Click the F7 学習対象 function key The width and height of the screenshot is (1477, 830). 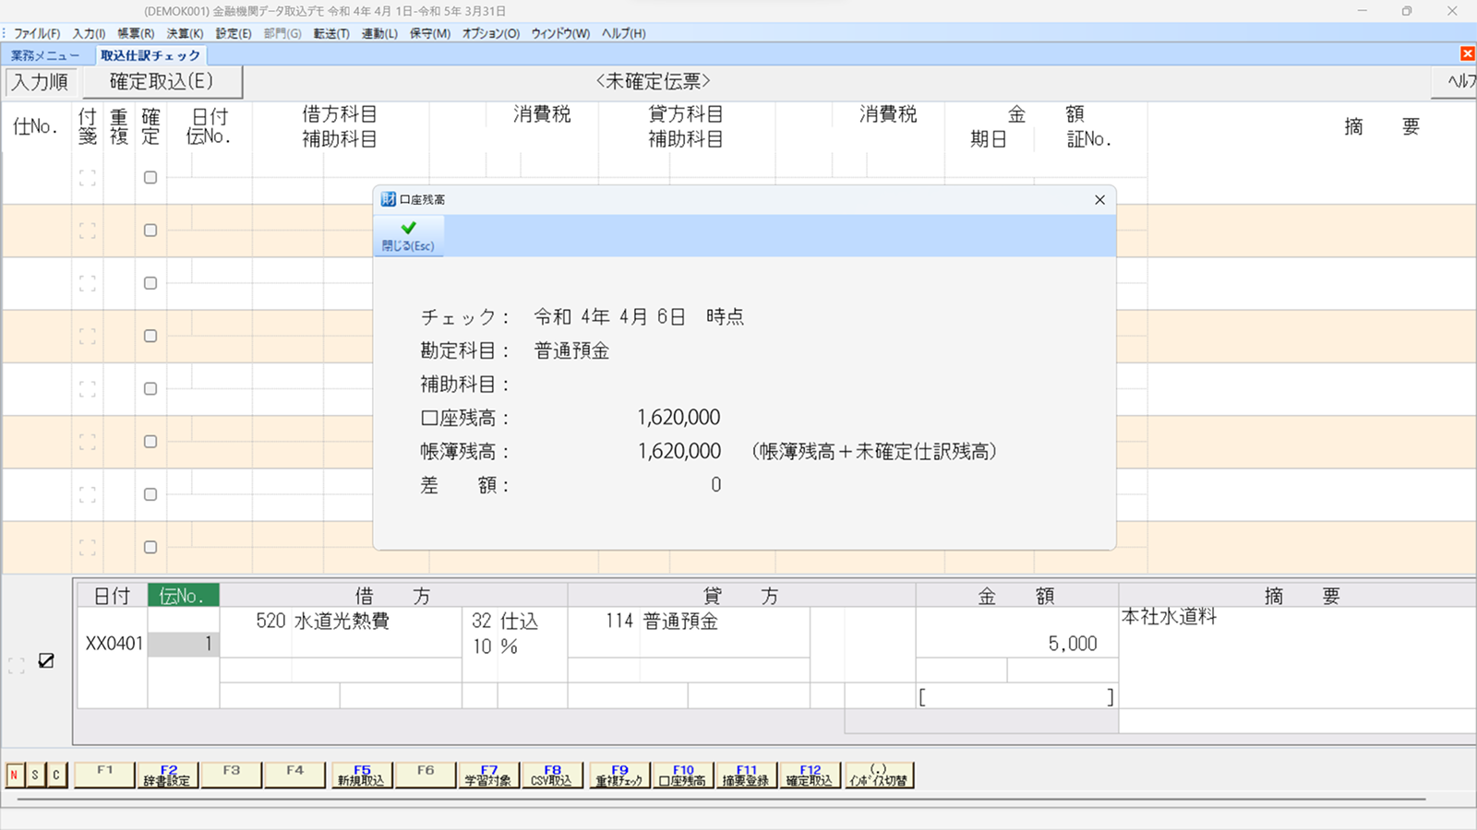click(488, 776)
